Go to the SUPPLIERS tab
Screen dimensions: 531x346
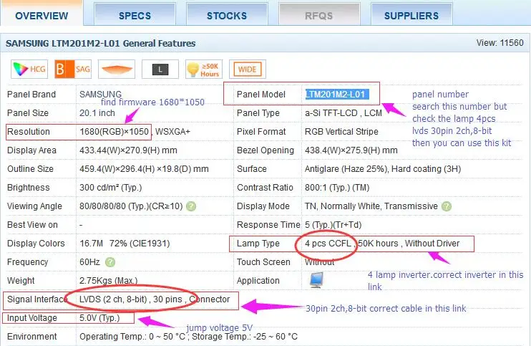coord(411,14)
